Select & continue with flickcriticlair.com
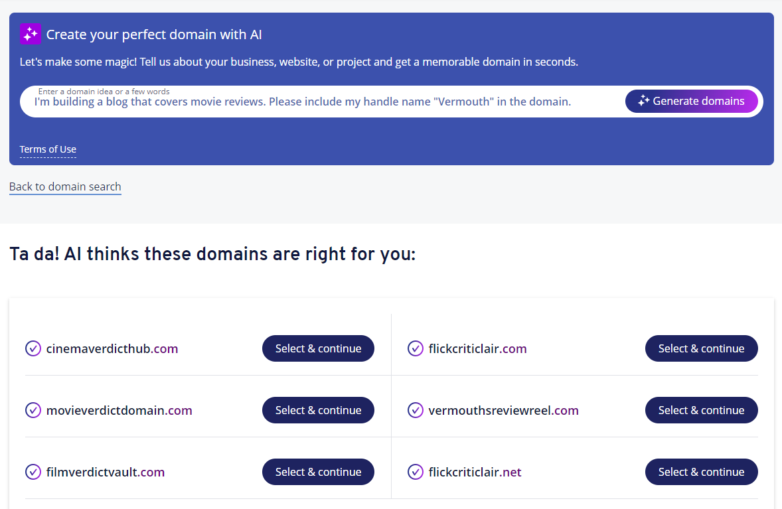Screen dimensions: 782x509 pyautogui.click(x=701, y=348)
